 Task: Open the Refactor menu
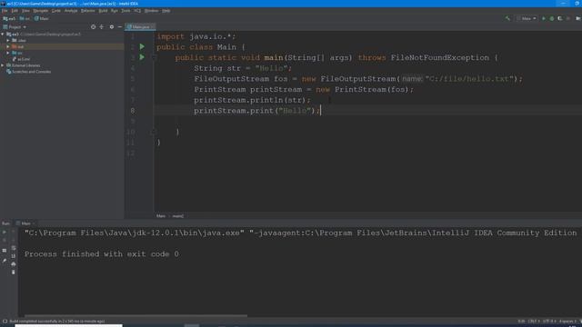(88, 11)
